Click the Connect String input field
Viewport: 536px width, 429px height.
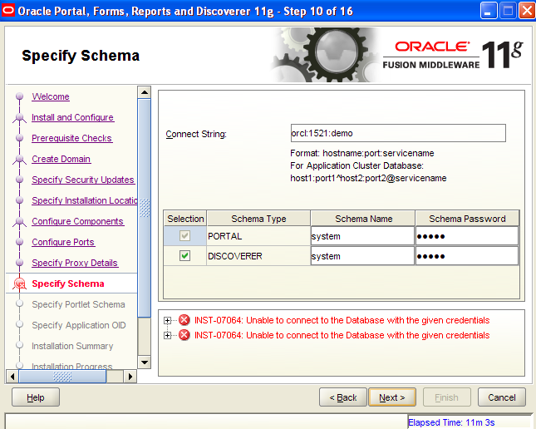398,133
